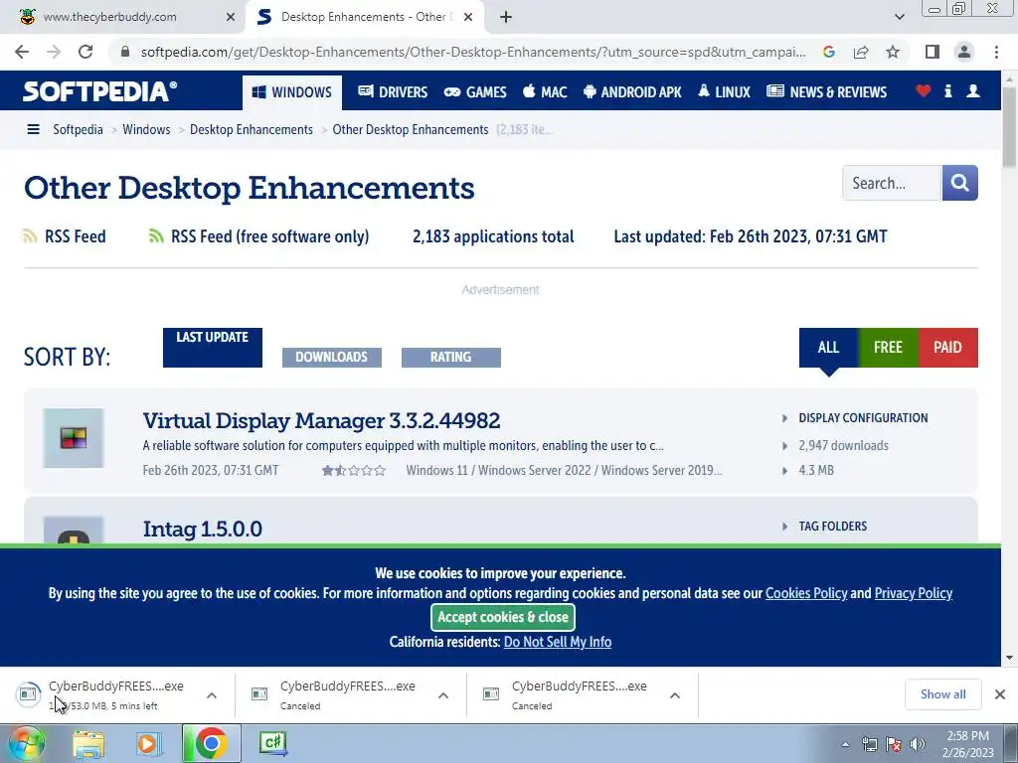The width and height of the screenshot is (1018, 763).
Task: Expand options for the downloading CyberBuddy file
Action: (212, 695)
